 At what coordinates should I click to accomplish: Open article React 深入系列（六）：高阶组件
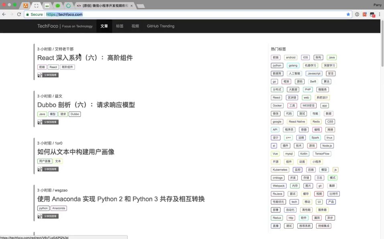(x=85, y=58)
